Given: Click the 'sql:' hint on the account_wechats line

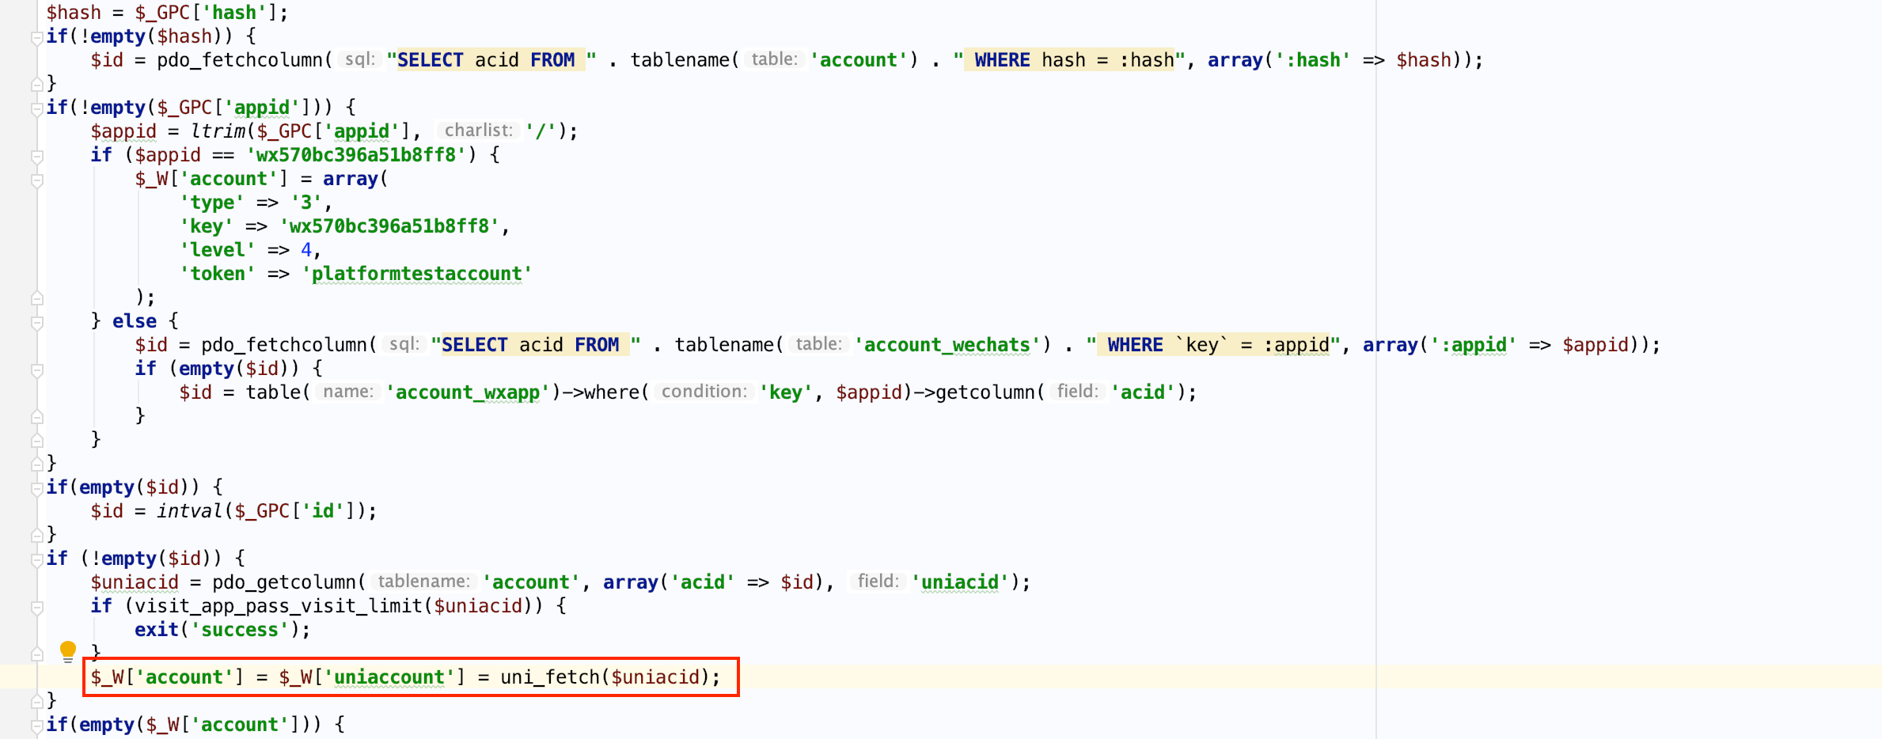Looking at the screenshot, I should point(404,344).
